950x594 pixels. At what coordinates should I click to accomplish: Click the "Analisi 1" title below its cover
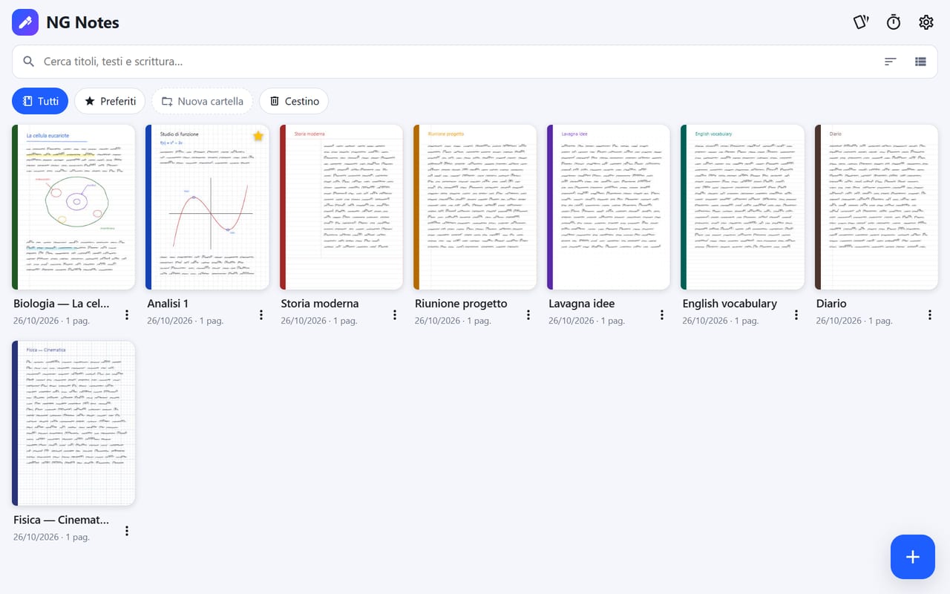point(168,304)
